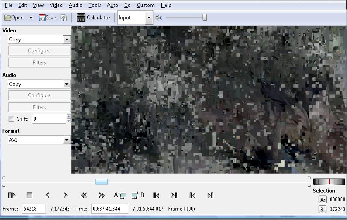The image size is (347, 220).
Task: Jump to previous keyframe
Action: click(83, 195)
